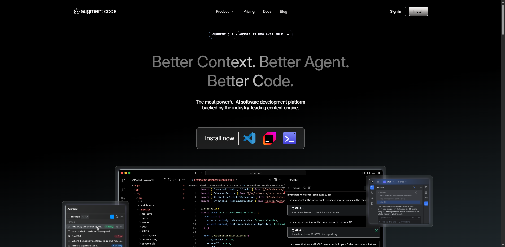Collapse the Threads section in floating panel
This screenshot has width=505, height=247.
(x=69, y=217)
